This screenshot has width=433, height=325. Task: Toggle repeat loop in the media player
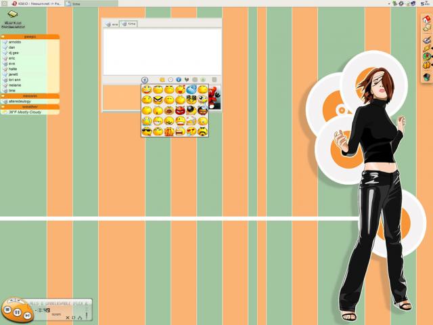point(74,318)
